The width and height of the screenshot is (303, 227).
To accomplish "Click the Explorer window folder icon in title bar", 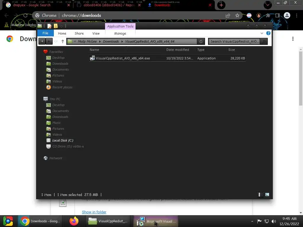I will [x=40, y=26].
